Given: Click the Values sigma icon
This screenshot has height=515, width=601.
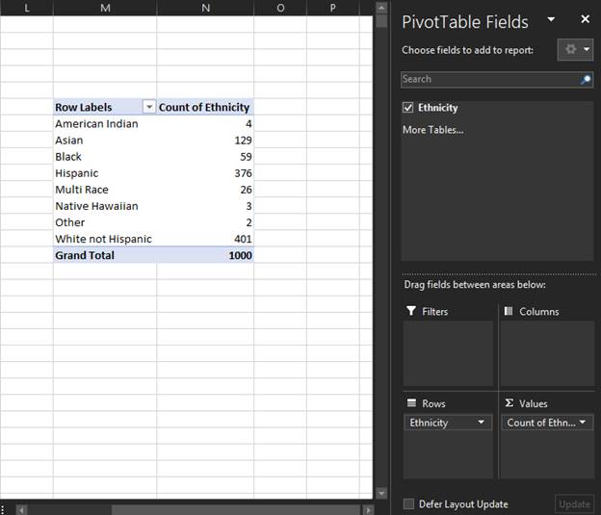Looking at the screenshot, I should pyautogui.click(x=509, y=402).
